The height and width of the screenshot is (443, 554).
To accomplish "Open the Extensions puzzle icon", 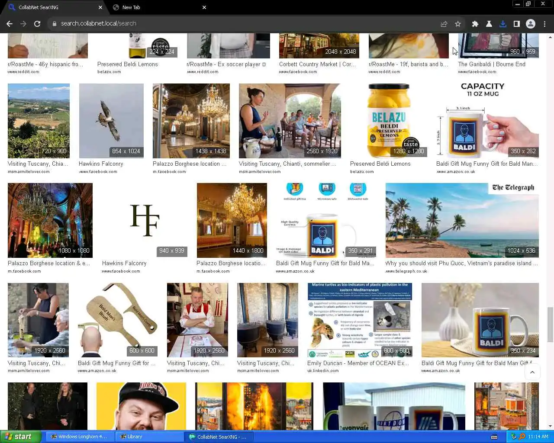I will coord(475,24).
